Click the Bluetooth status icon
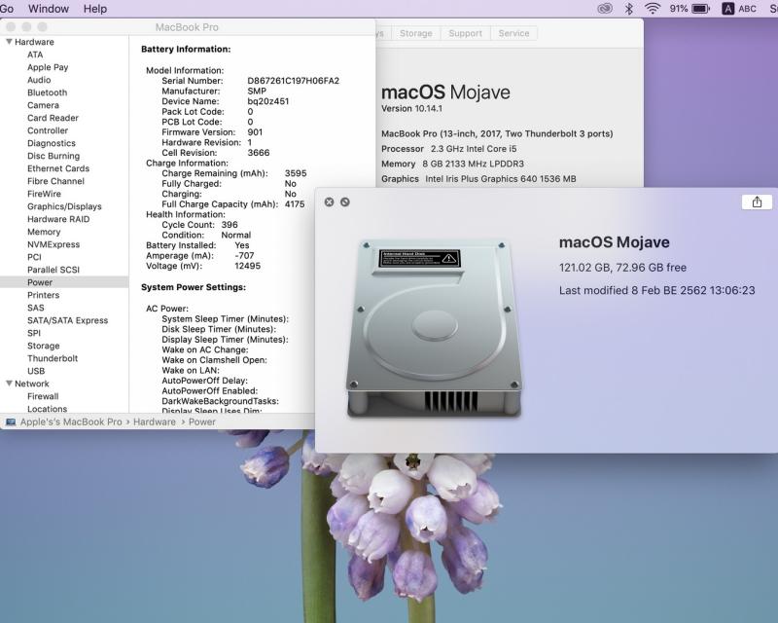The height and width of the screenshot is (623, 778). click(x=629, y=9)
